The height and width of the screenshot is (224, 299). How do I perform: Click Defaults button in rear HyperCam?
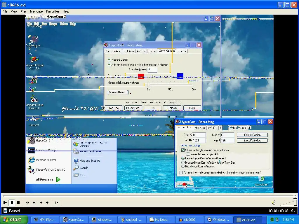(172, 108)
